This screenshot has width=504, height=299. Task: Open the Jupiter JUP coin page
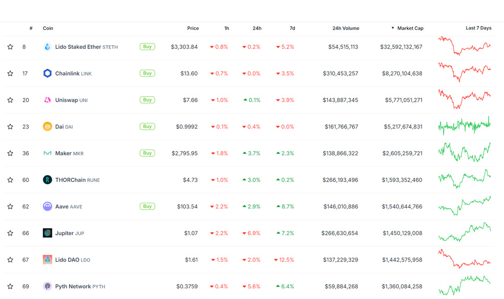pos(70,233)
